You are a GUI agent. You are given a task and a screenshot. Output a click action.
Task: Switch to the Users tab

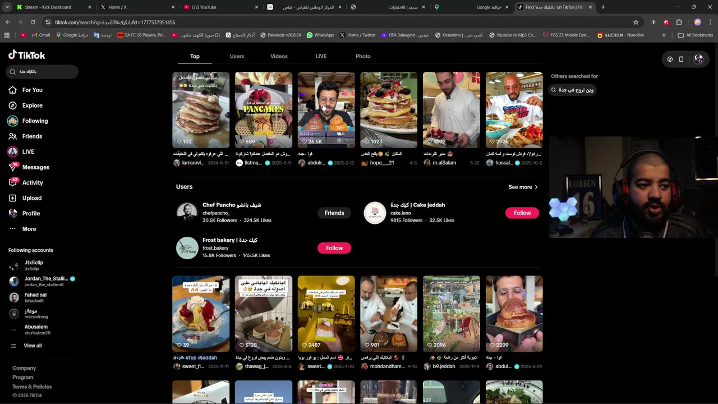(x=237, y=56)
